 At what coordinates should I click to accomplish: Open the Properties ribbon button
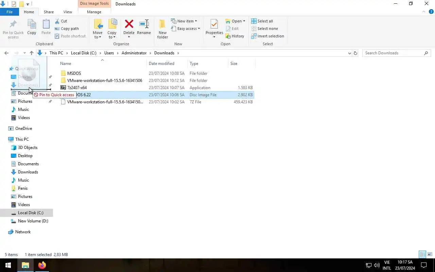(214, 29)
